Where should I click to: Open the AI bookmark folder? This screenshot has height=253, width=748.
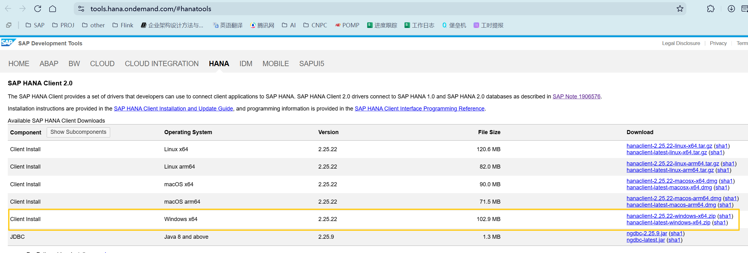point(289,25)
